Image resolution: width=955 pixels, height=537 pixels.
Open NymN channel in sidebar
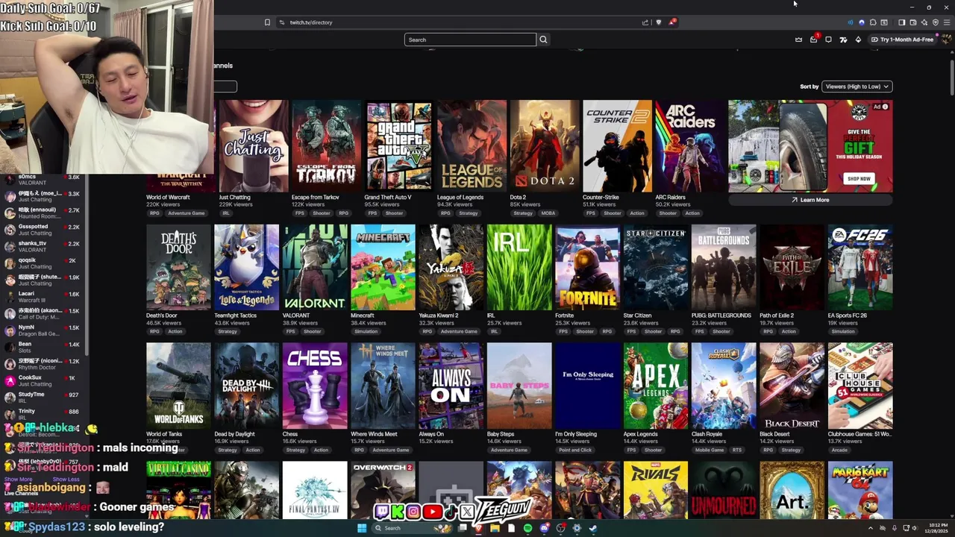45,330
